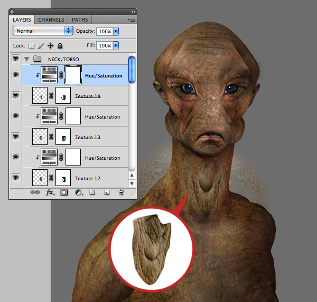
Task: Click Texture 14 layer thumbnail
Action: pyautogui.click(x=40, y=95)
